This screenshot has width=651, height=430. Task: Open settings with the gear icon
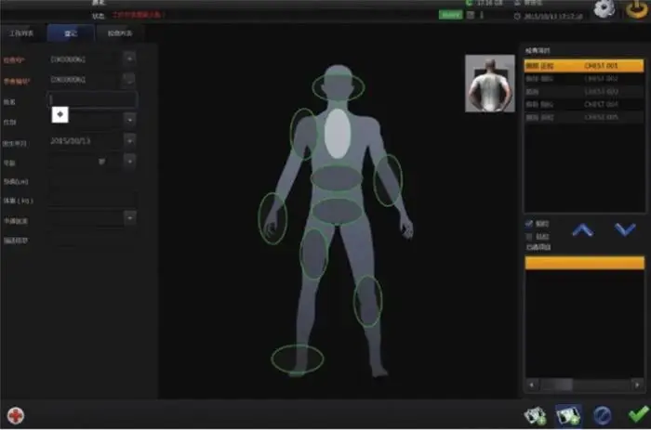click(x=604, y=12)
